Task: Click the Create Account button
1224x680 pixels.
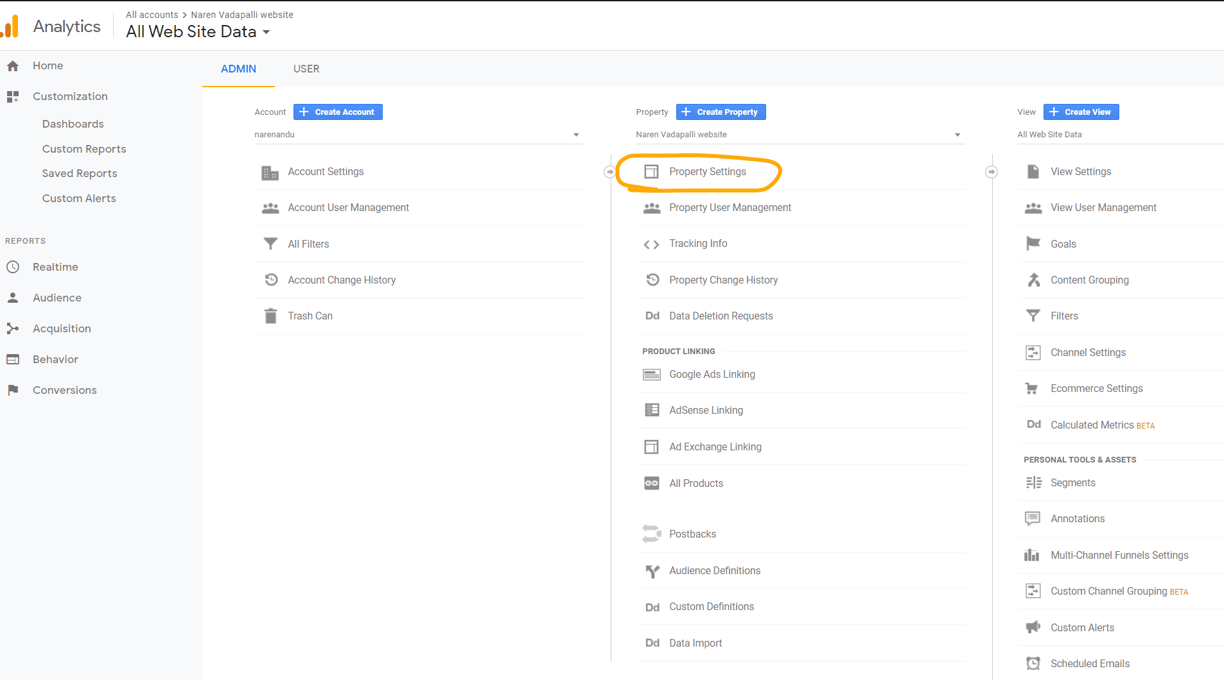Action: pyautogui.click(x=338, y=112)
